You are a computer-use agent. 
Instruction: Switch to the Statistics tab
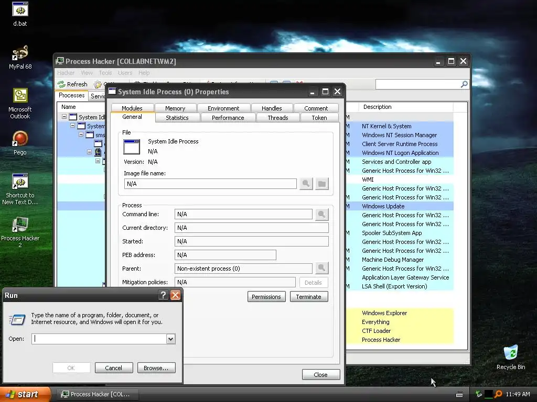click(x=177, y=118)
